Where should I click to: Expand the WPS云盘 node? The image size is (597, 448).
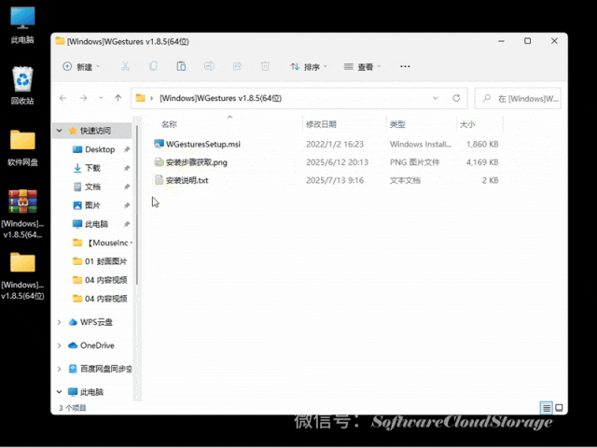pos(60,322)
